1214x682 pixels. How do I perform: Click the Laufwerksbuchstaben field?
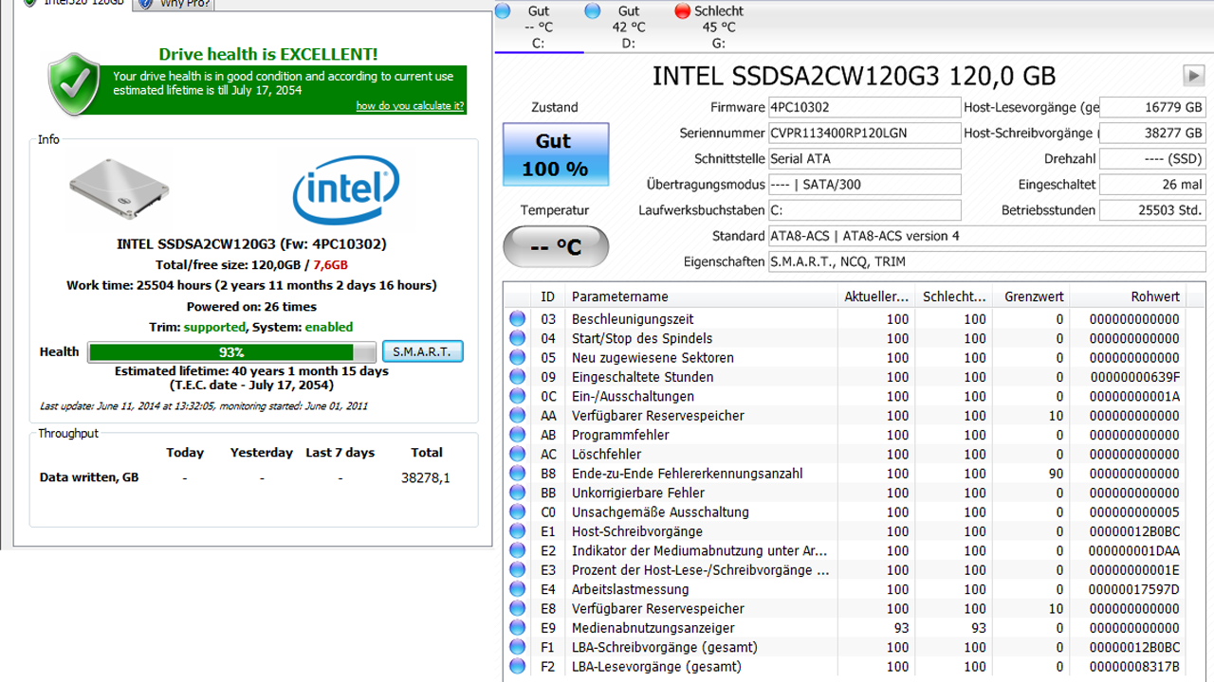coord(864,210)
